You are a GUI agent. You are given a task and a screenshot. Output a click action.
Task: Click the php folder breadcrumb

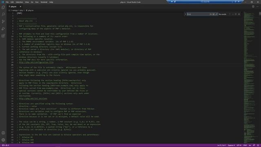[x=21, y=11]
